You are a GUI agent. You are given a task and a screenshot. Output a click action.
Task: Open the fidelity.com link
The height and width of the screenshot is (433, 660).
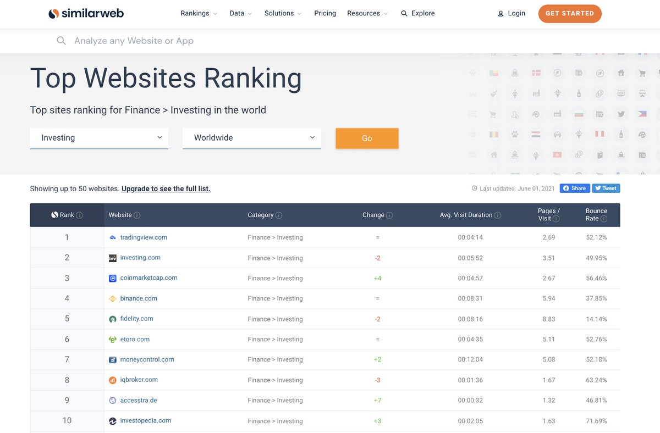pyautogui.click(x=136, y=319)
